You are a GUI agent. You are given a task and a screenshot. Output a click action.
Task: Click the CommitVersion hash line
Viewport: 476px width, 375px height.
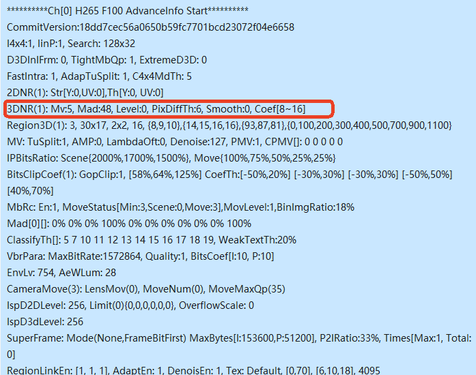click(150, 27)
